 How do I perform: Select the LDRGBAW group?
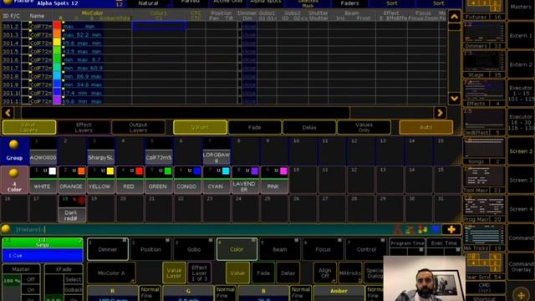click(x=216, y=150)
